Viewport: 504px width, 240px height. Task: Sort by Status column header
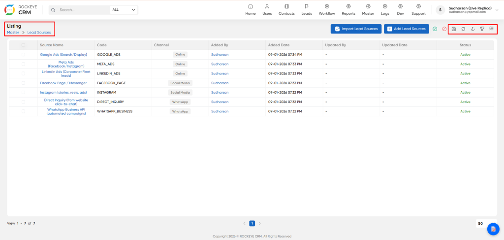click(465, 45)
